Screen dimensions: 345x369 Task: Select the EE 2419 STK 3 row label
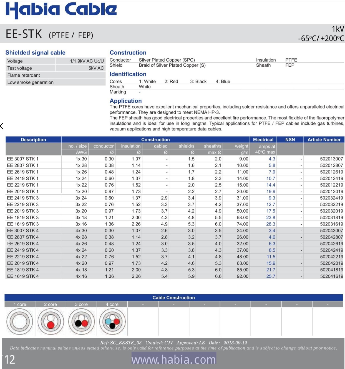[23, 198]
